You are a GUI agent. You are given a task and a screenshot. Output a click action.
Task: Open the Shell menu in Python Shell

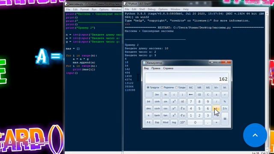(x=142, y=9)
